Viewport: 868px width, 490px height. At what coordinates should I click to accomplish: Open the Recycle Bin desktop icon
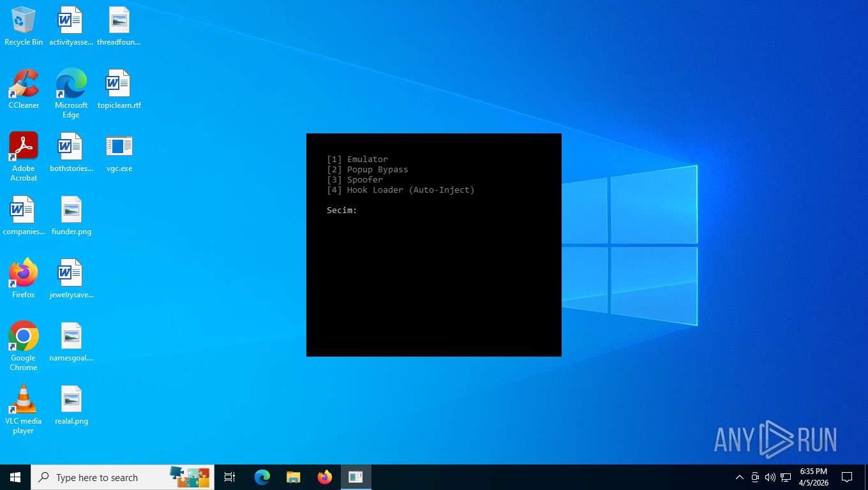tap(24, 26)
